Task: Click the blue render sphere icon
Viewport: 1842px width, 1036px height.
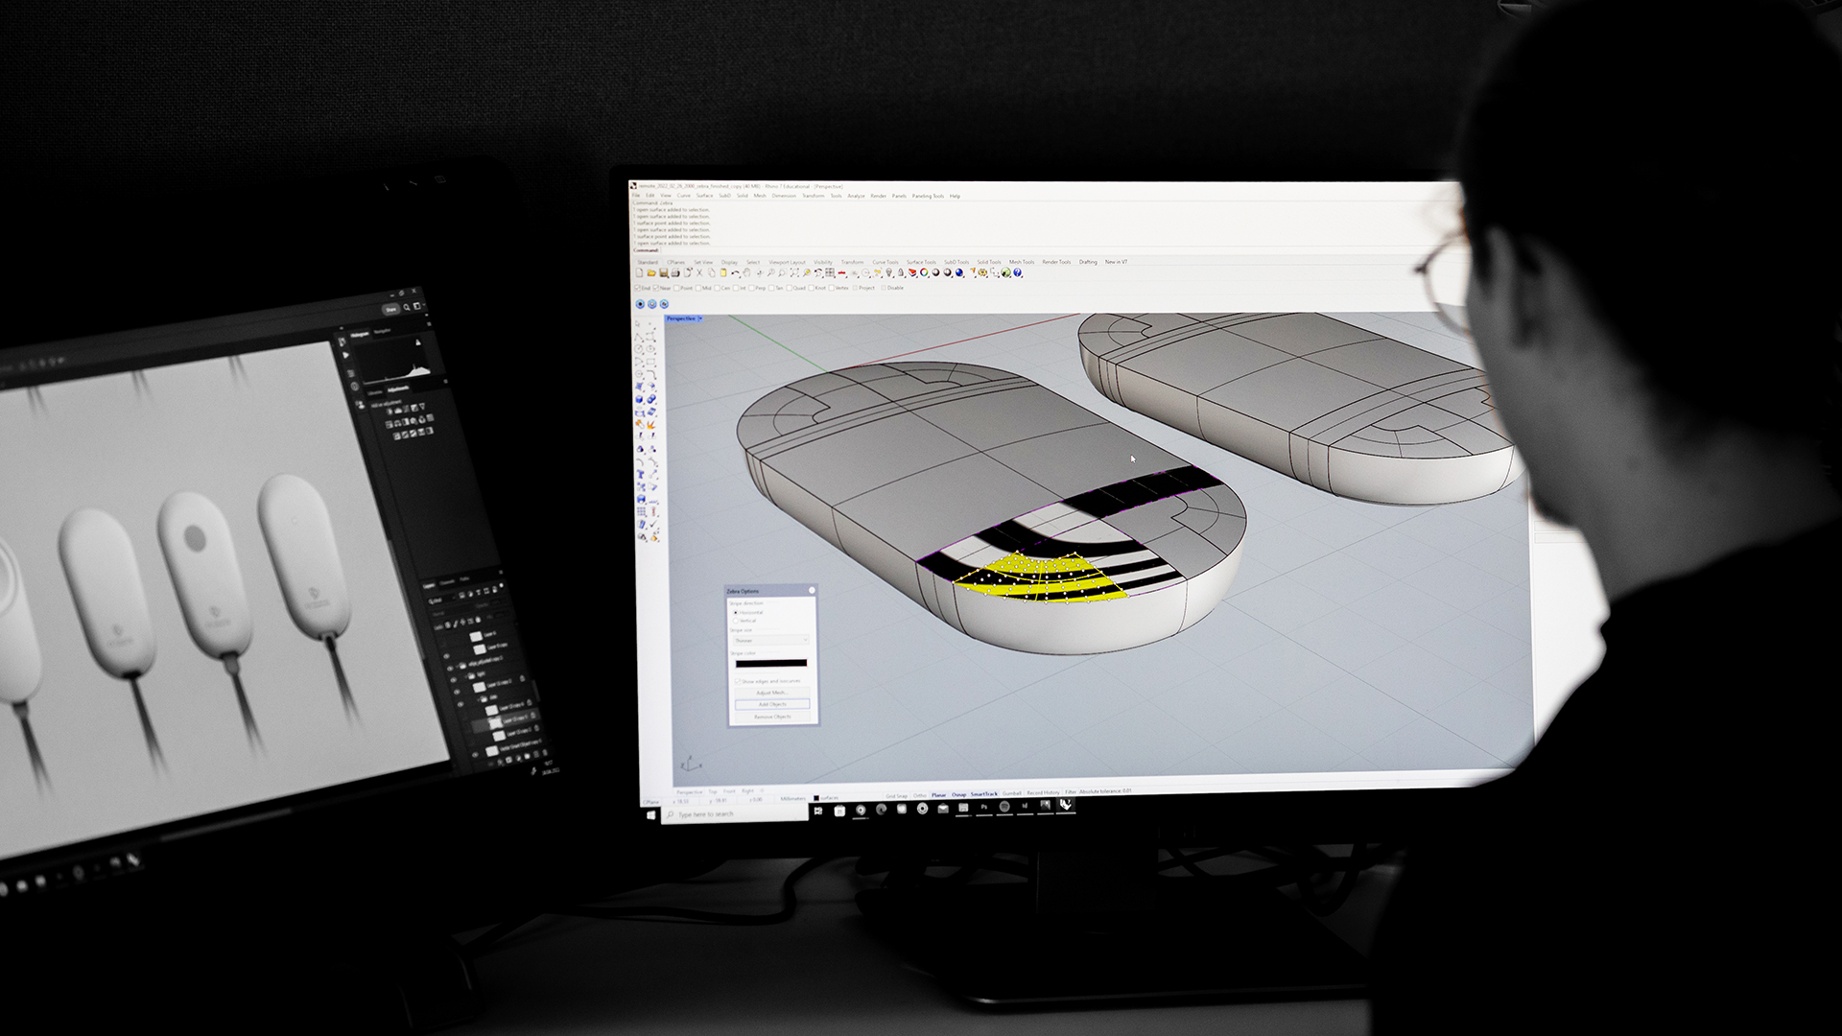Action: 959,272
